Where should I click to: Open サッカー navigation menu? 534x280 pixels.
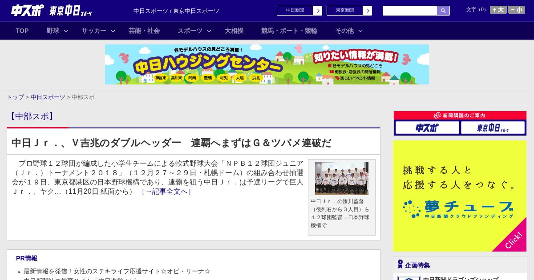click(94, 31)
